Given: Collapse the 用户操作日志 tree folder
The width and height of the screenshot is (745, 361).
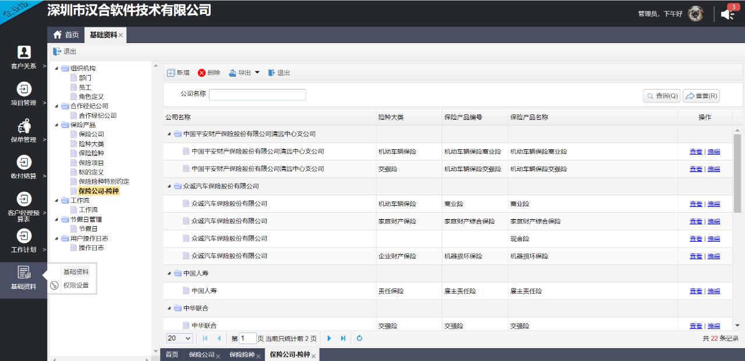Looking at the screenshot, I should click(x=56, y=238).
